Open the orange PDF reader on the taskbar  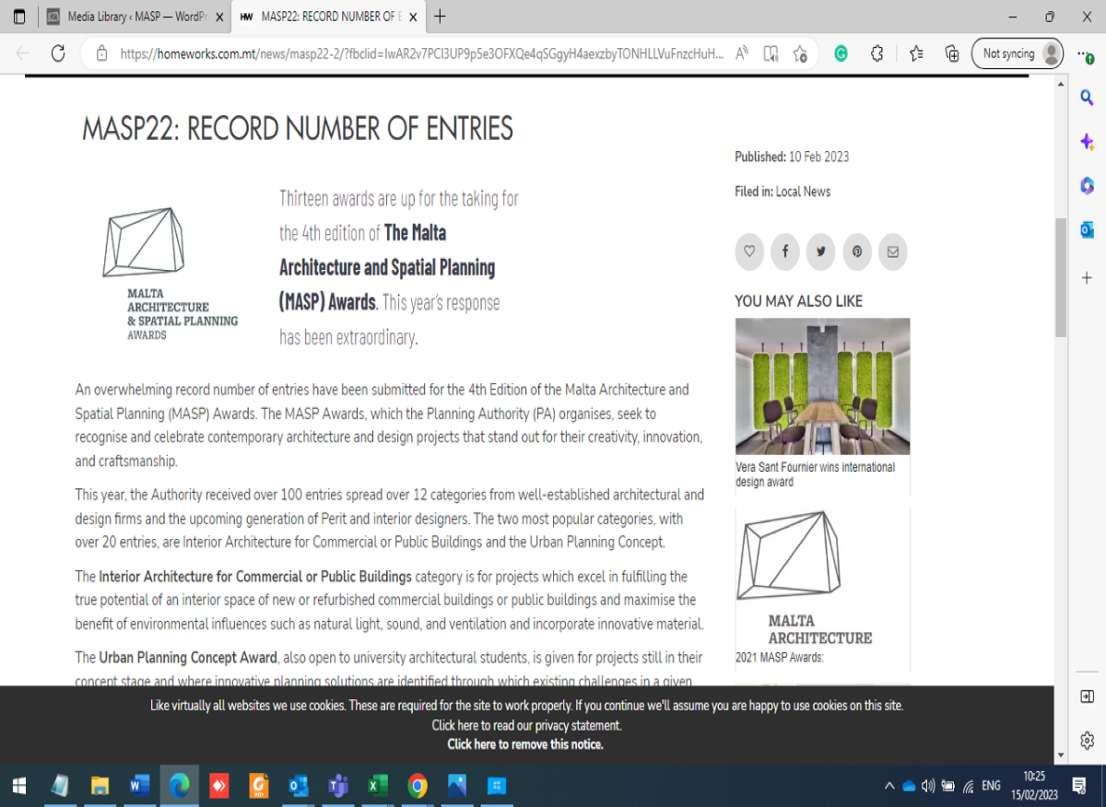pos(258,786)
